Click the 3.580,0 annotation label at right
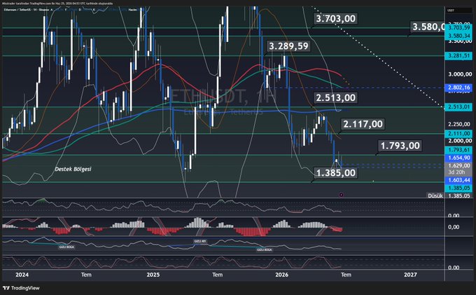This screenshot has width=476, height=295. point(428,27)
